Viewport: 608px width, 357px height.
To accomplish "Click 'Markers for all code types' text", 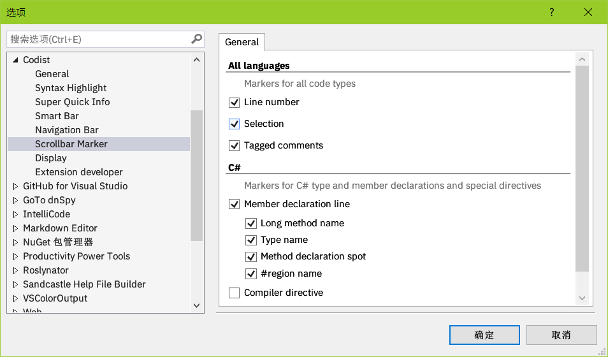I will (300, 84).
